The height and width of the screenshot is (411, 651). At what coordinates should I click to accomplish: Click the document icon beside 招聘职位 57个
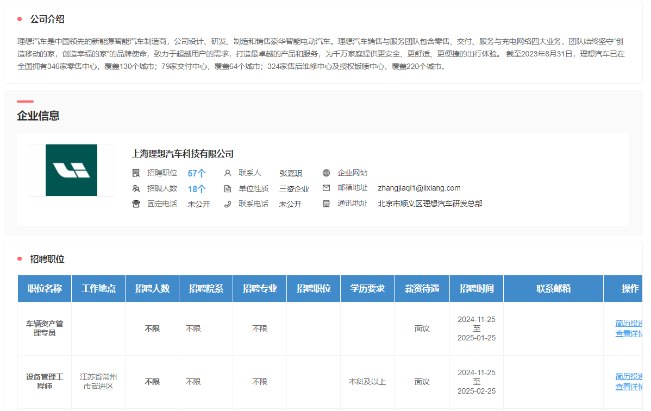tap(136, 173)
